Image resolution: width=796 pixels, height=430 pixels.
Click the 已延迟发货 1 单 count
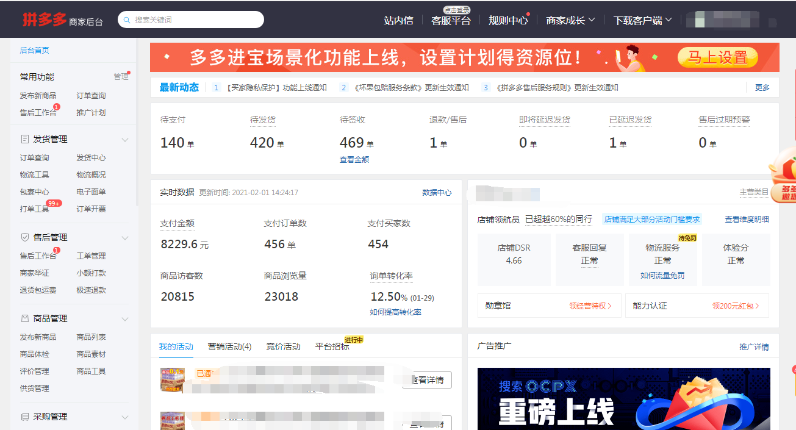(x=617, y=143)
